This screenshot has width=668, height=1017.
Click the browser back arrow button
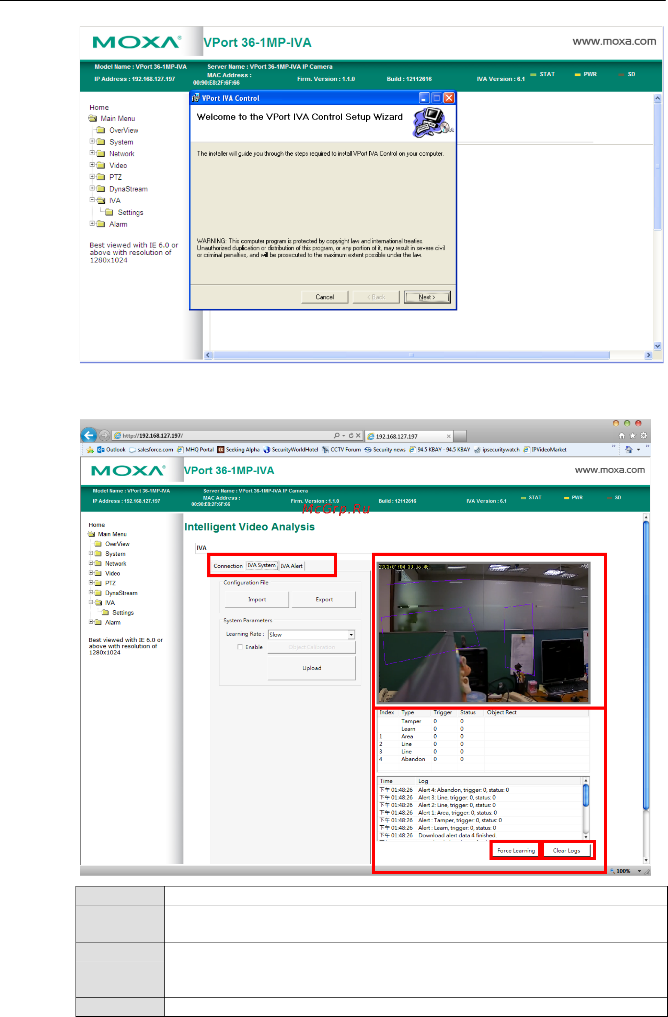tap(89, 435)
